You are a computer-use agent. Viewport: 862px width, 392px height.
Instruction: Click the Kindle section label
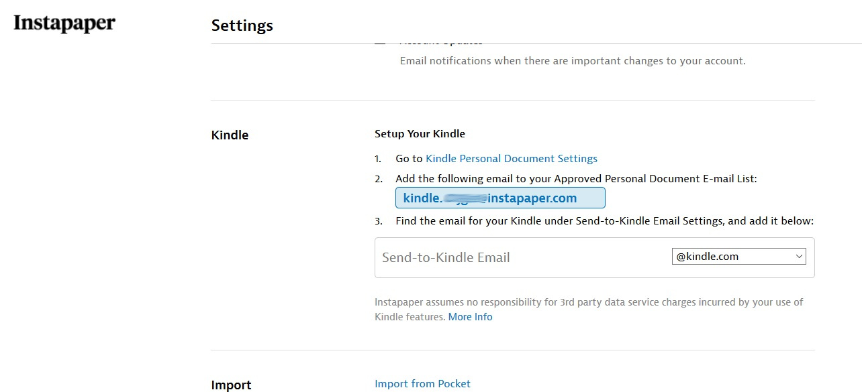pyautogui.click(x=230, y=135)
